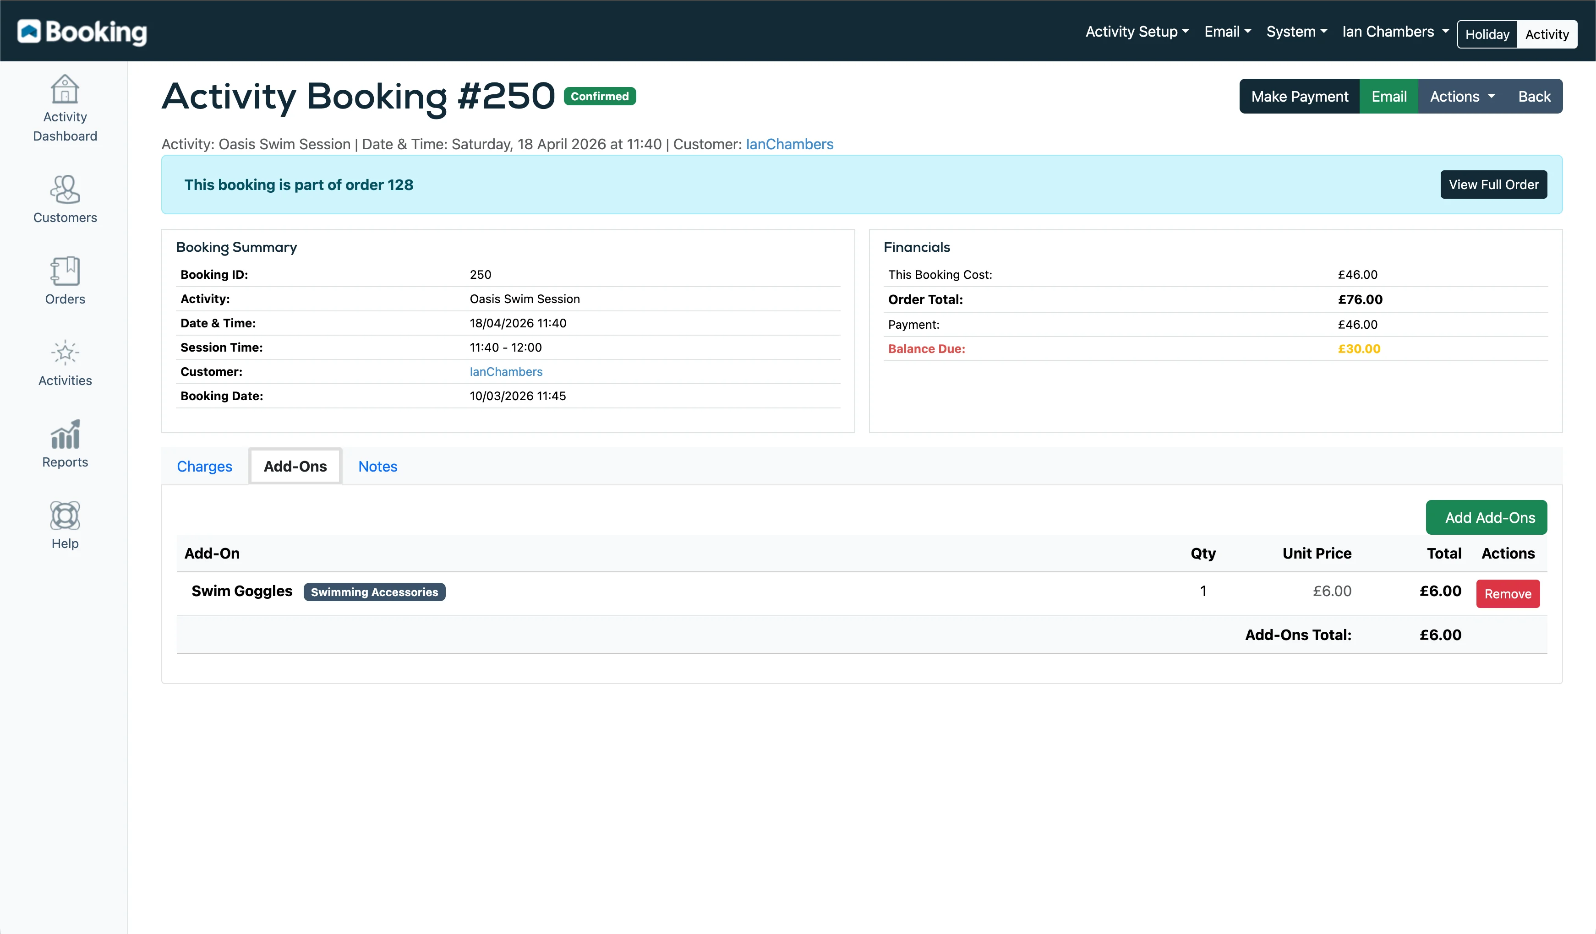Click the Activities sidebar label

(65, 381)
